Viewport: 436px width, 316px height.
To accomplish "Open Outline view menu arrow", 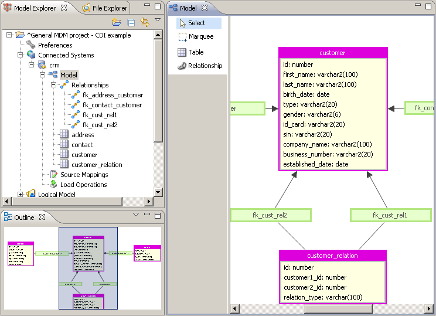I will point(136,215).
